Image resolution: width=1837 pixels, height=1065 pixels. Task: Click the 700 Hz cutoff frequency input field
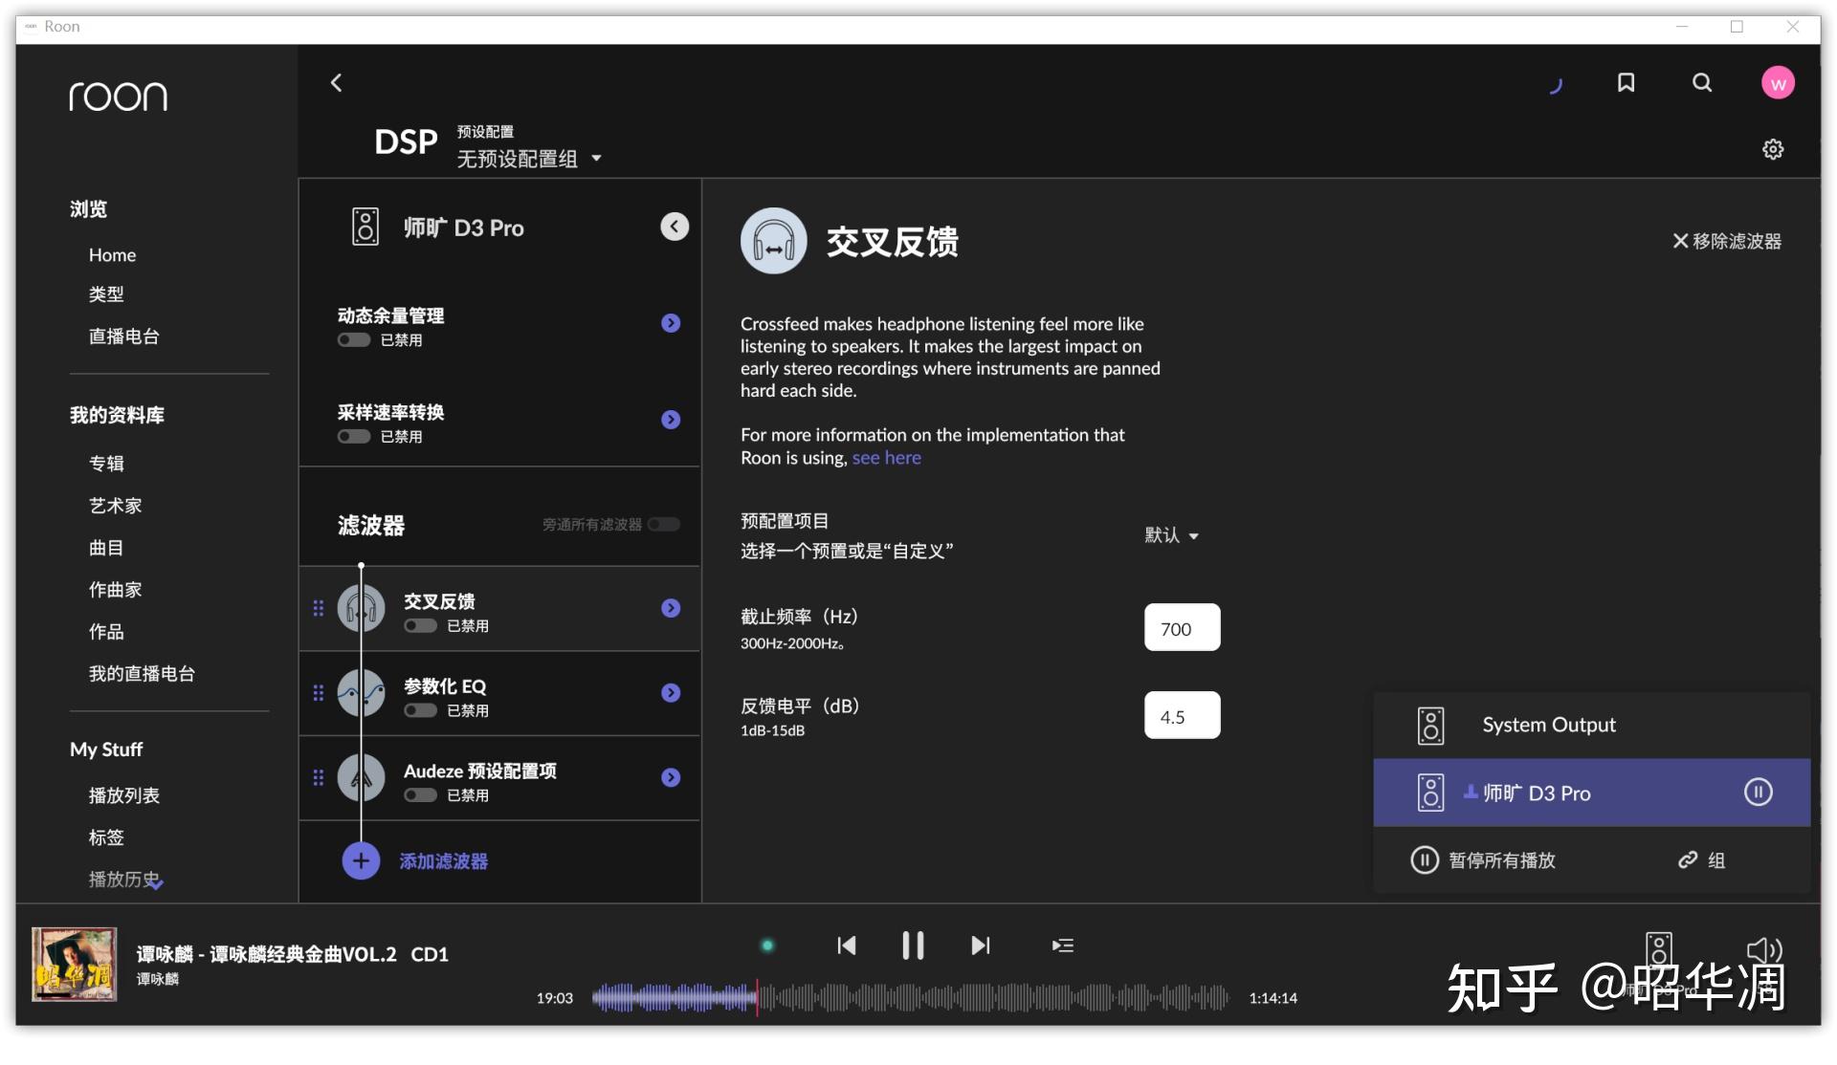coord(1182,628)
